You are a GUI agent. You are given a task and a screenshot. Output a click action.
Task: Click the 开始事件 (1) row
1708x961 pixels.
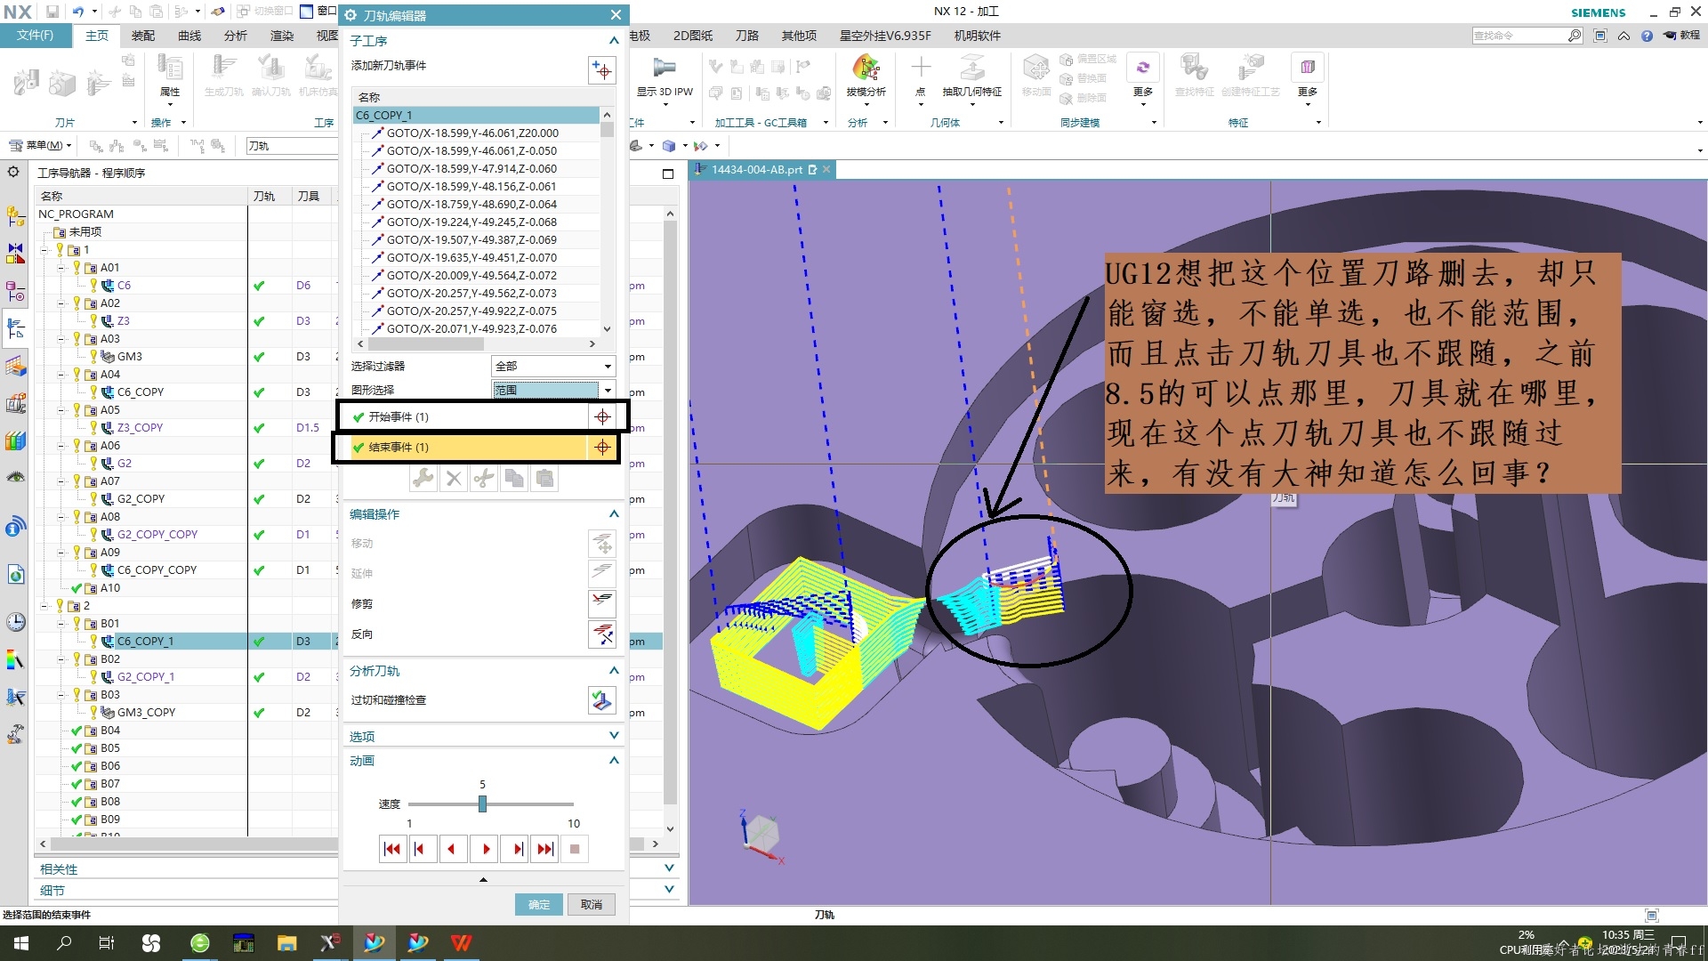(468, 416)
